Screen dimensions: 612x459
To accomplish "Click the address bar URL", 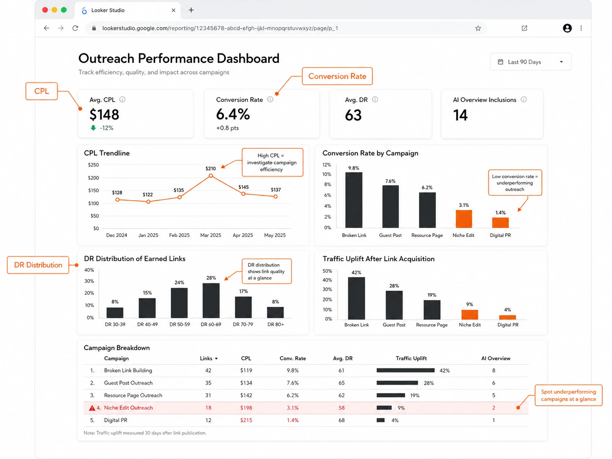I will tap(220, 28).
